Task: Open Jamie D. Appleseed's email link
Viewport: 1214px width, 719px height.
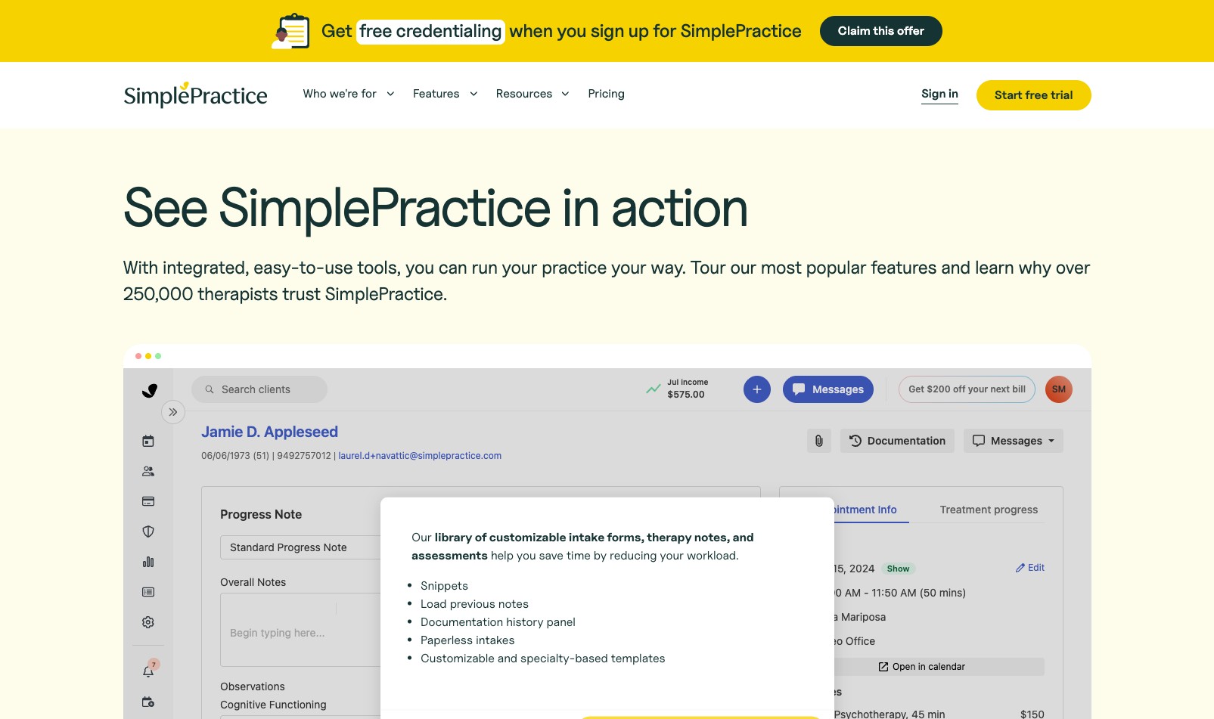Action: (x=420, y=456)
